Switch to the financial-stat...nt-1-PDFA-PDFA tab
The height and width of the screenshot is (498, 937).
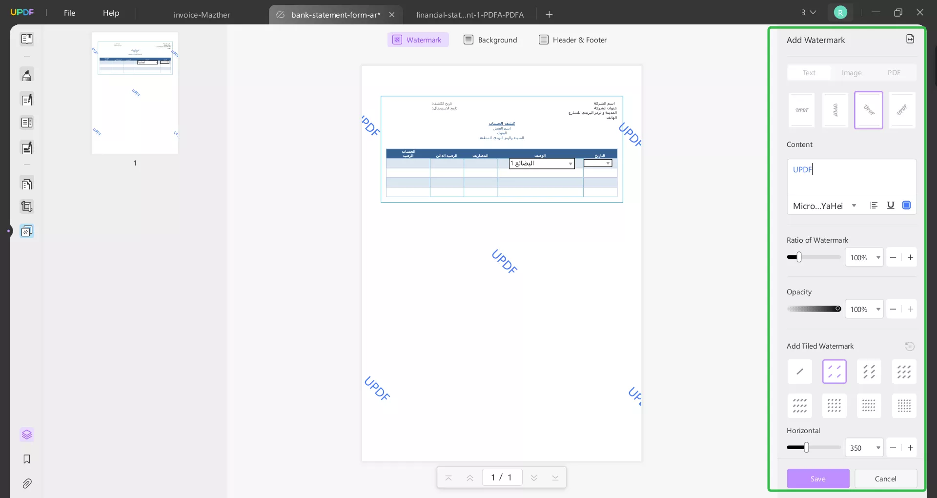(470, 15)
